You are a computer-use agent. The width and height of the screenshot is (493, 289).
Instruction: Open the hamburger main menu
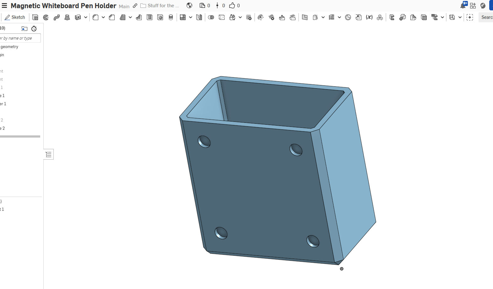click(x=4, y=6)
